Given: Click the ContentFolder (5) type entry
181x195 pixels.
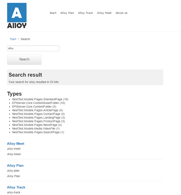Looking at the screenshot, I should tap(34, 107).
